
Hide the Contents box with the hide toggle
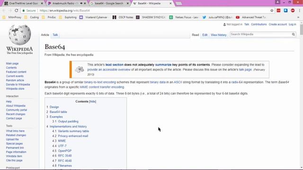point(93,102)
